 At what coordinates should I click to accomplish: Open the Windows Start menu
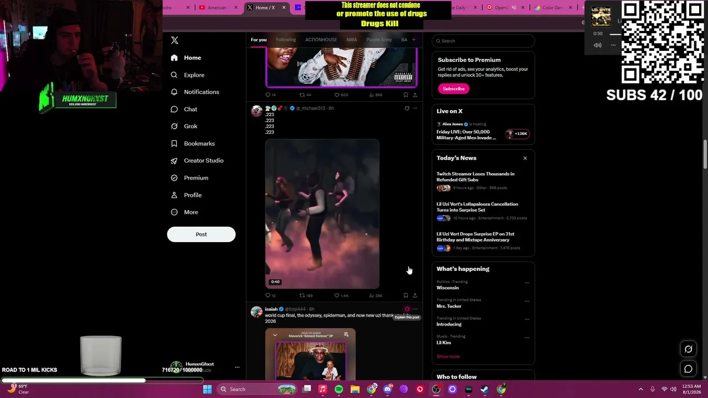click(207, 389)
